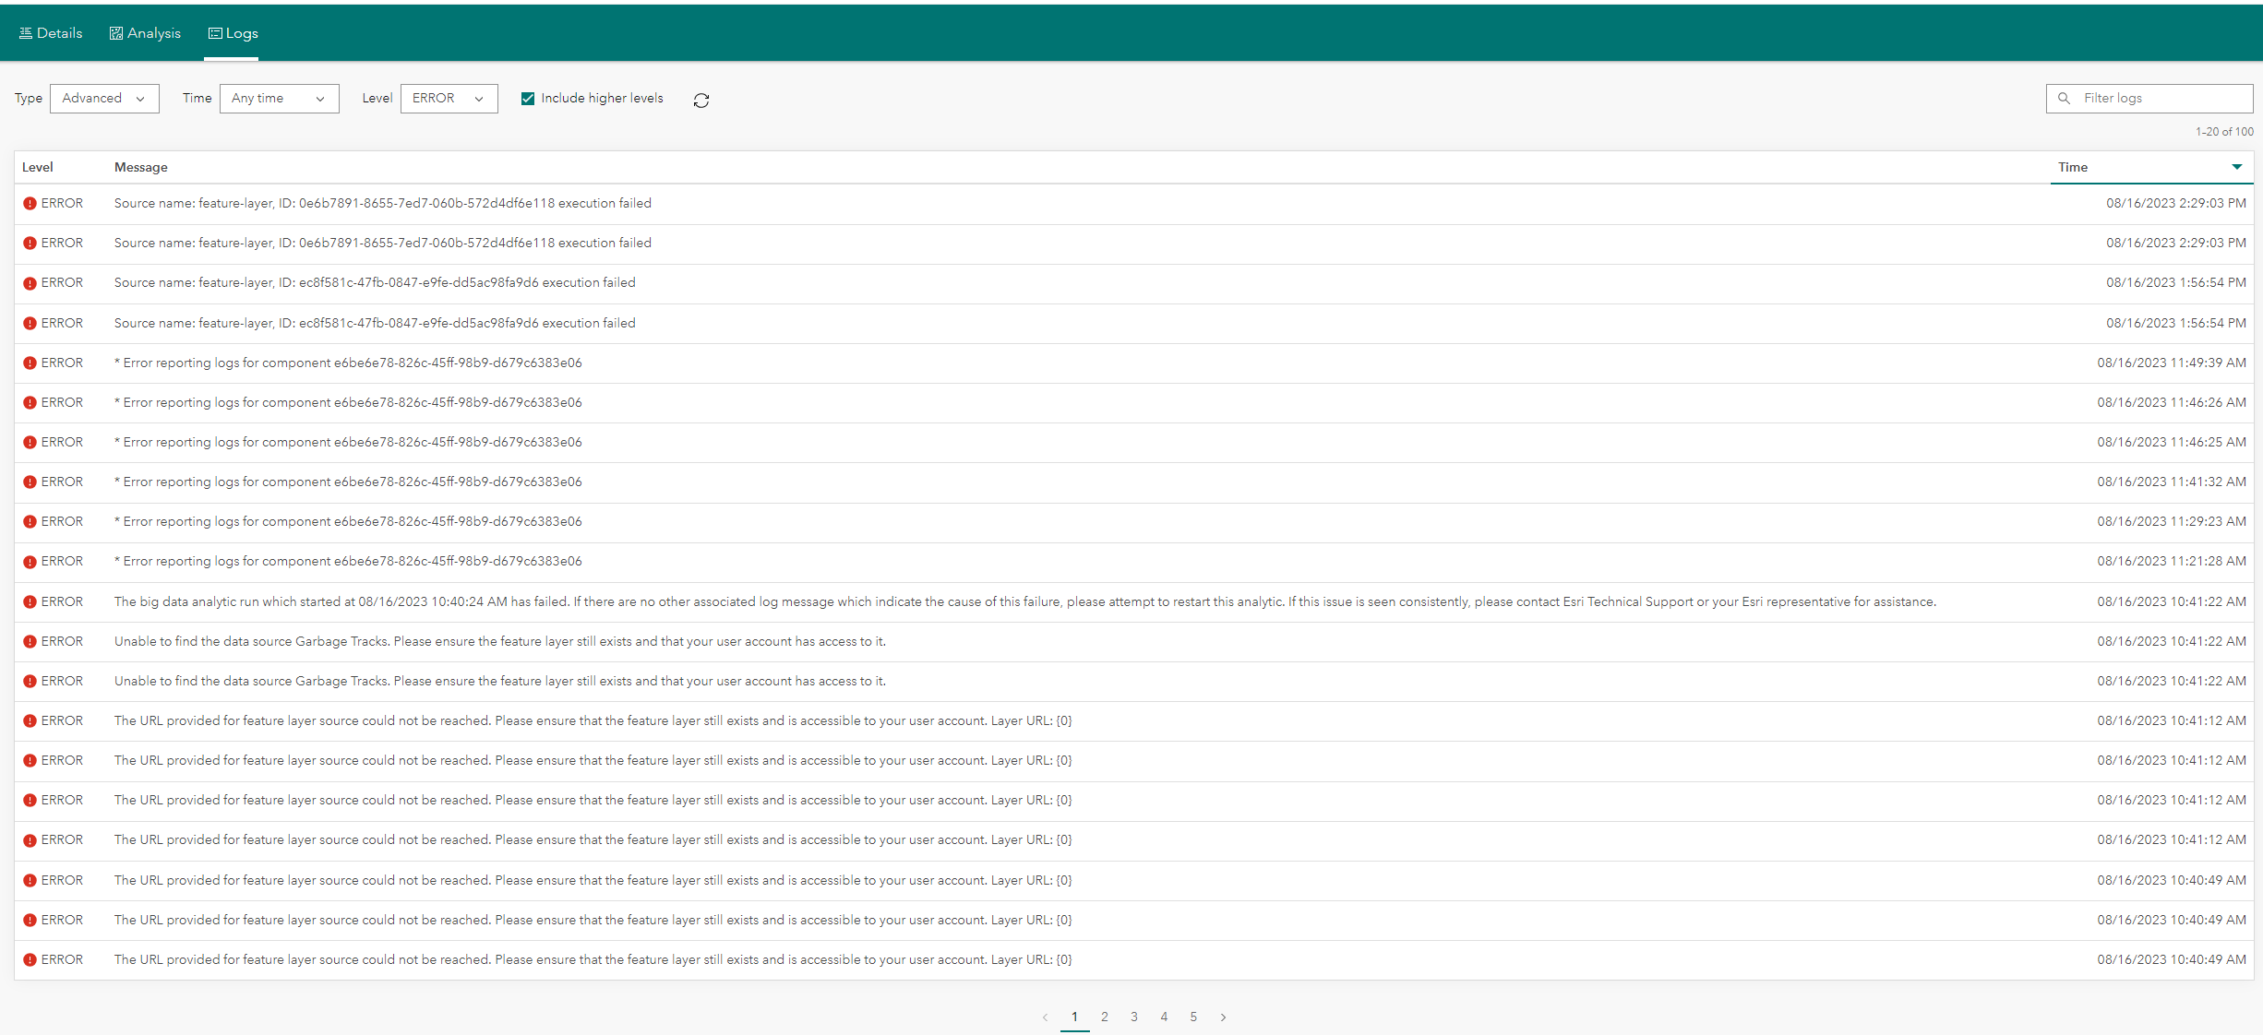
Task: Click the icon next to the Logs tab label
Action: (214, 32)
